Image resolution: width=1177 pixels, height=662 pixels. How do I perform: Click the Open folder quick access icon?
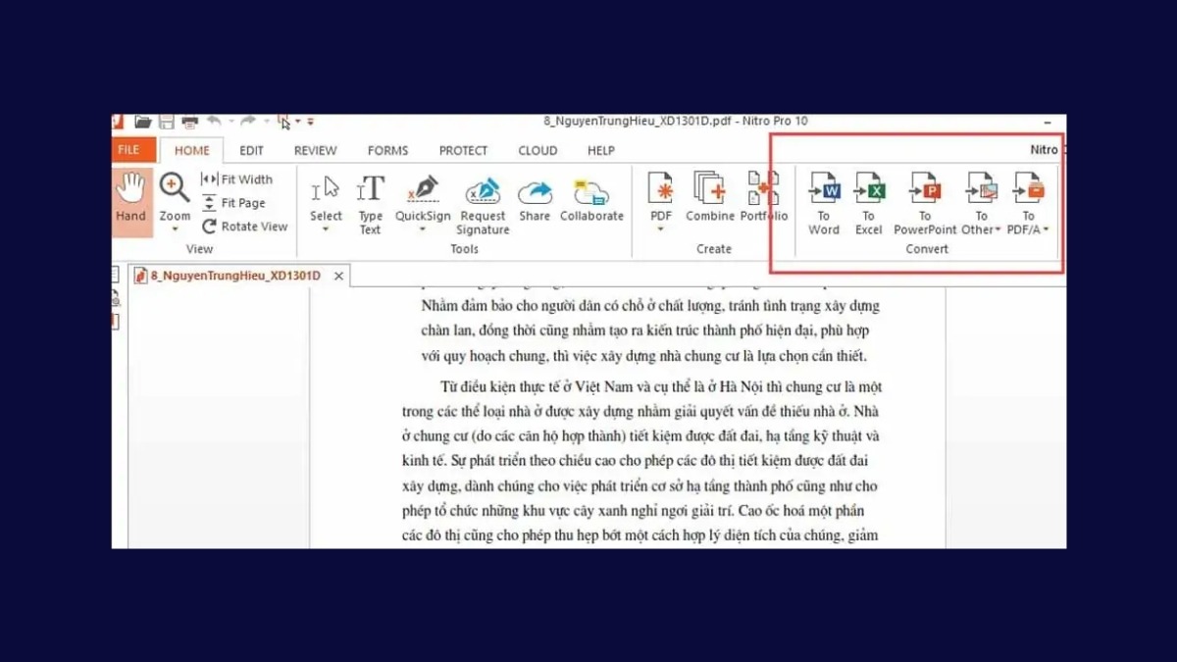pos(143,122)
